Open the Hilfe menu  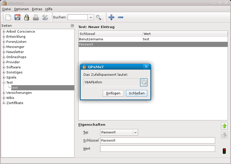tap(49, 9)
